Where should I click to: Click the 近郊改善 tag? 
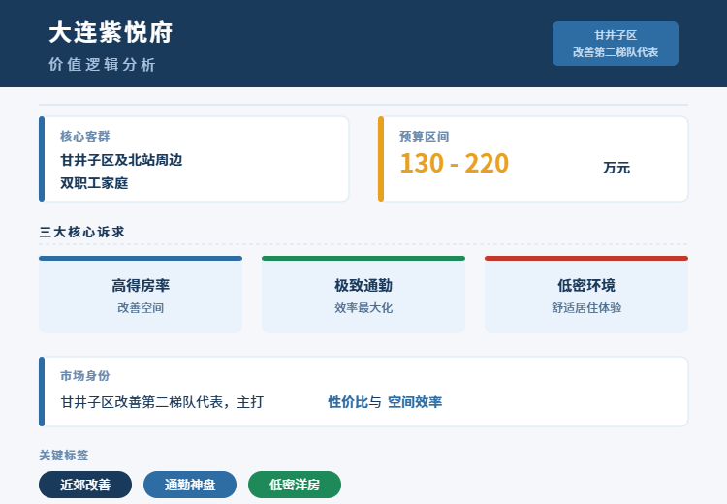[x=85, y=485]
